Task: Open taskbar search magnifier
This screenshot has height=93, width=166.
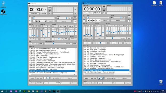Action: click(x=6, y=91)
